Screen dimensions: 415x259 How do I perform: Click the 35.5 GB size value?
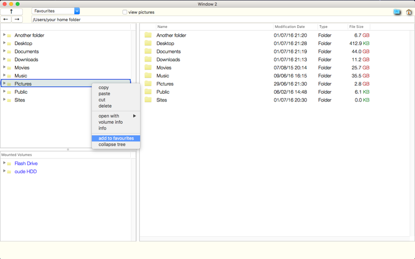361,76
